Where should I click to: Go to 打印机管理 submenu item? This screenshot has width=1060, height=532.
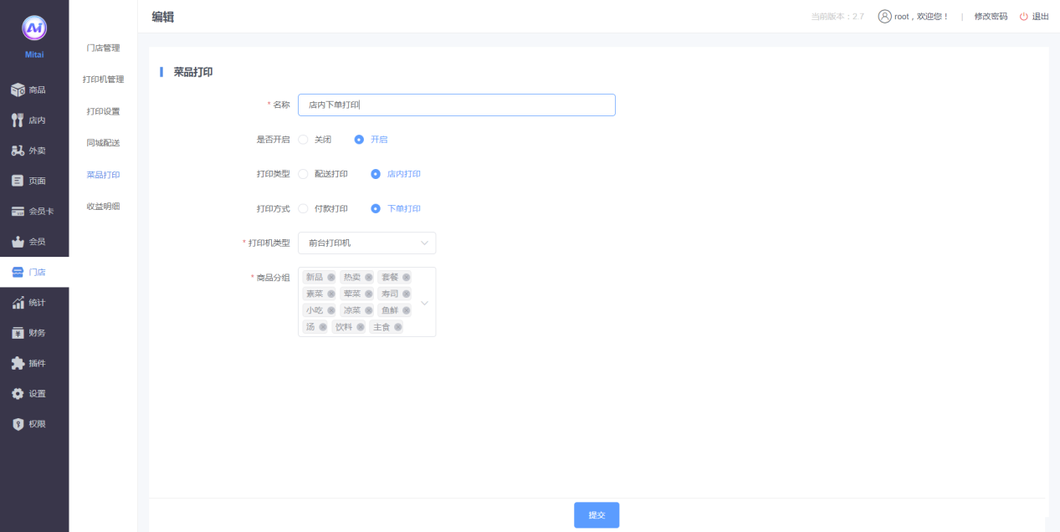103,79
